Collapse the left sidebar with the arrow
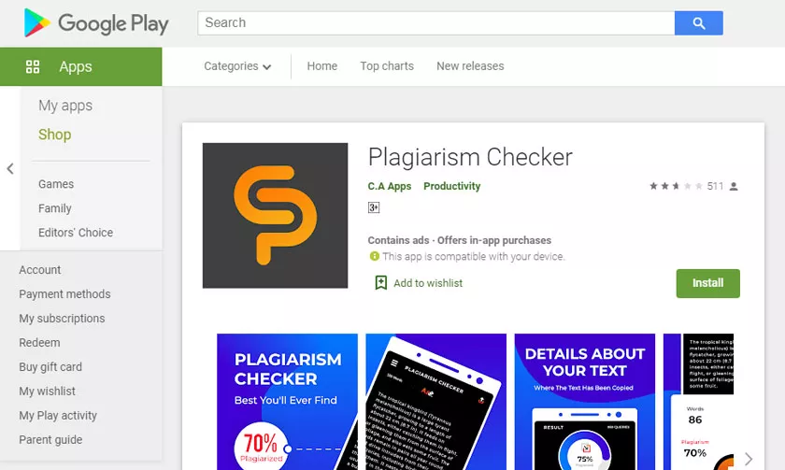This screenshot has width=785, height=470. pyautogui.click(x=9, y=169)
